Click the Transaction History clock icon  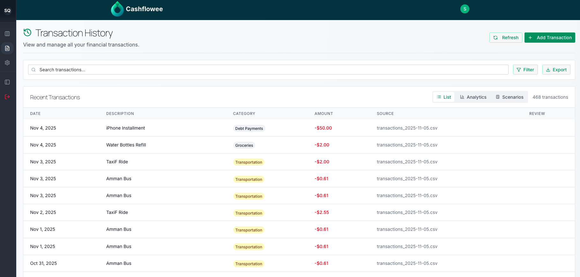(x=27, y=32)
